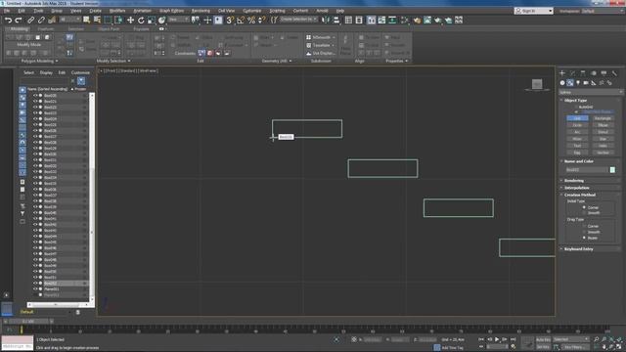Click the Mirror tool icon
The image size is (626, 352).
click(326, 20)
